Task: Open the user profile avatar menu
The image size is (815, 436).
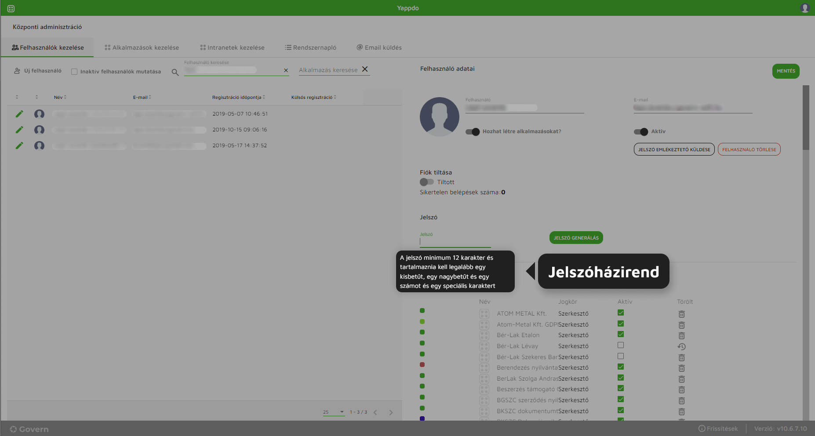Action: 805,8
